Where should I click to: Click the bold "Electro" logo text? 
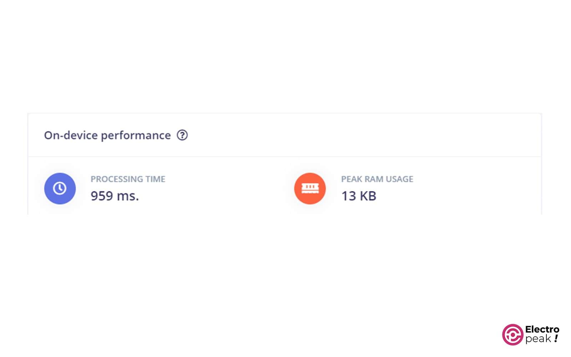point(542,329)
